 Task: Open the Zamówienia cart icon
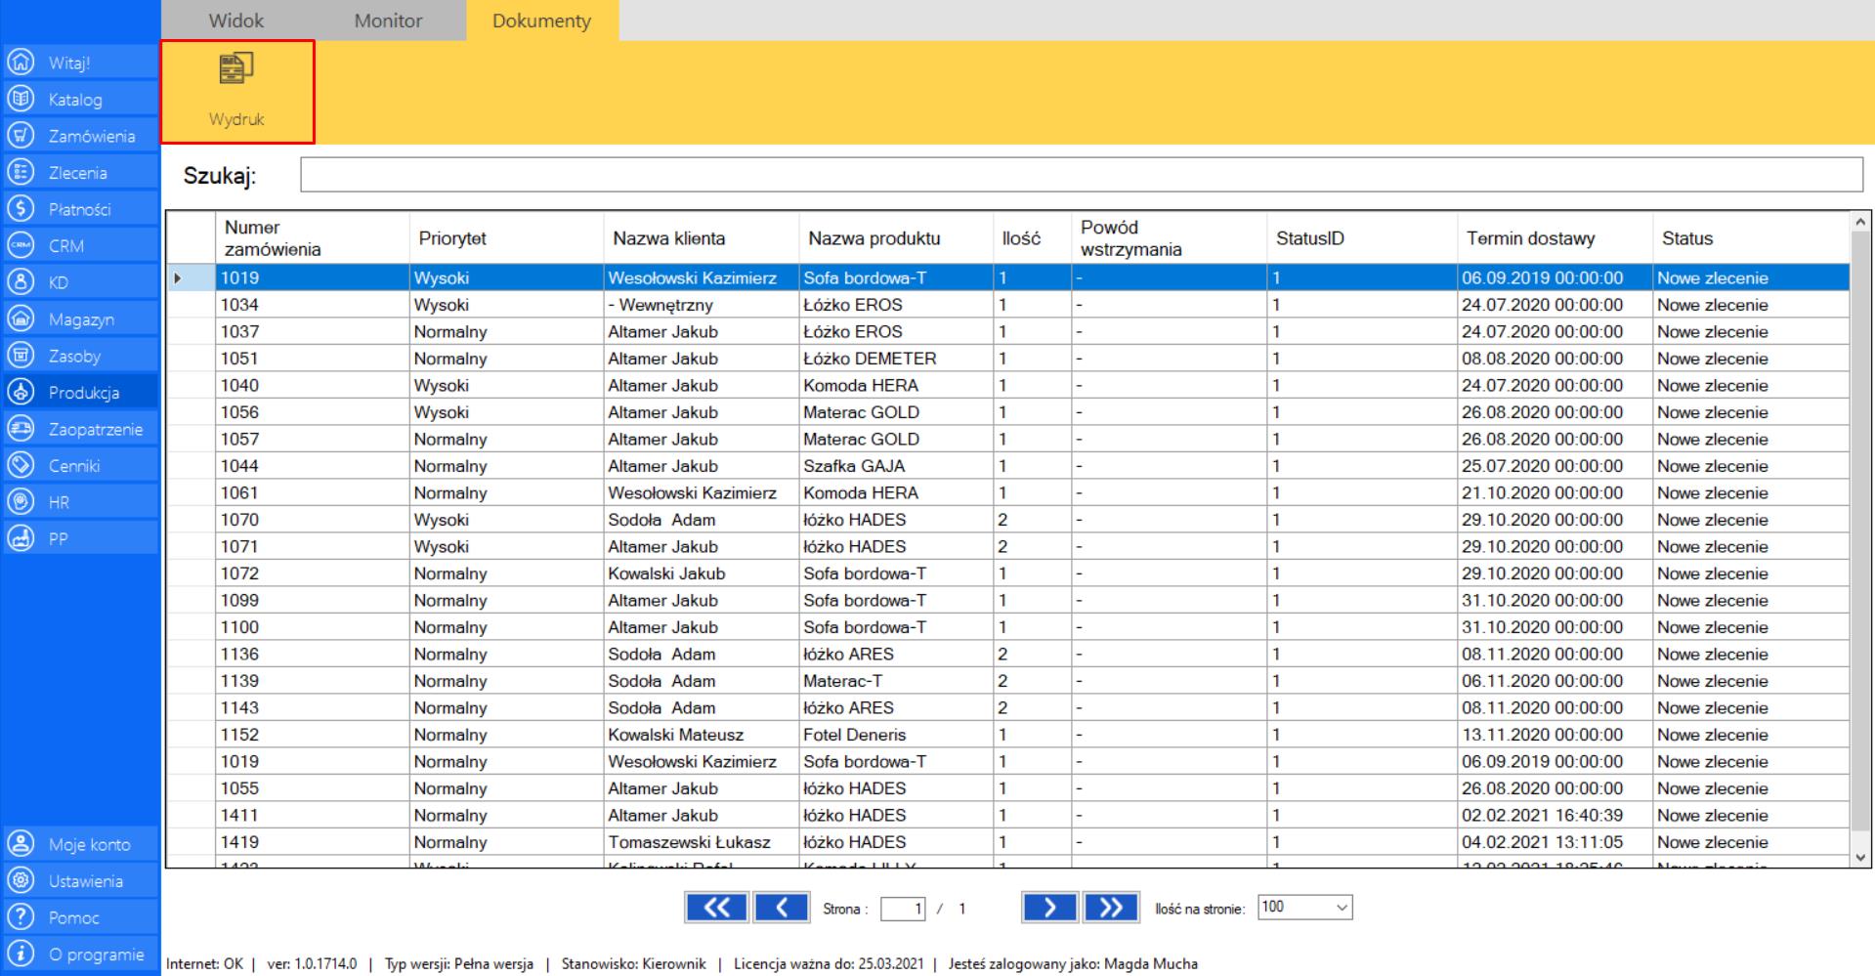tap(20, 136)
